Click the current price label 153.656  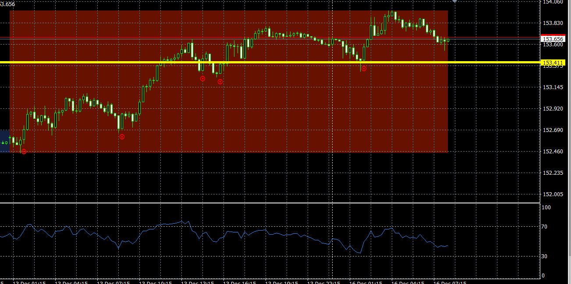(552, 39)
